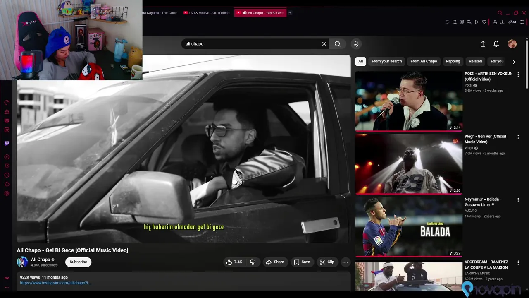Screen dimensions: 529x298
Task: Click the main video player frame
Action: [x=183, y=149]
